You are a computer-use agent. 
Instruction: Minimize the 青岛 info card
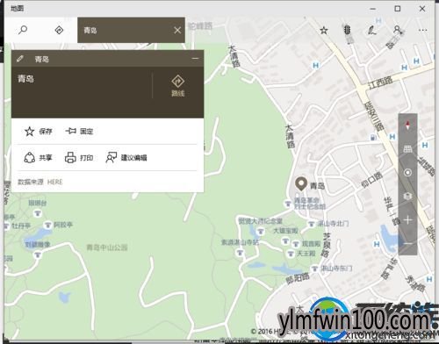point(195,59)
